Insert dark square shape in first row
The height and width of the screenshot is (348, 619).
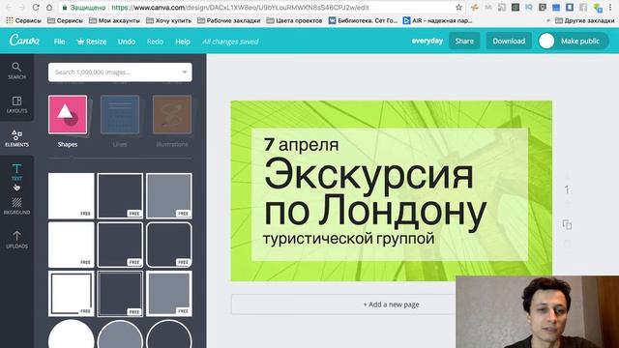click(x=120, y=195)
